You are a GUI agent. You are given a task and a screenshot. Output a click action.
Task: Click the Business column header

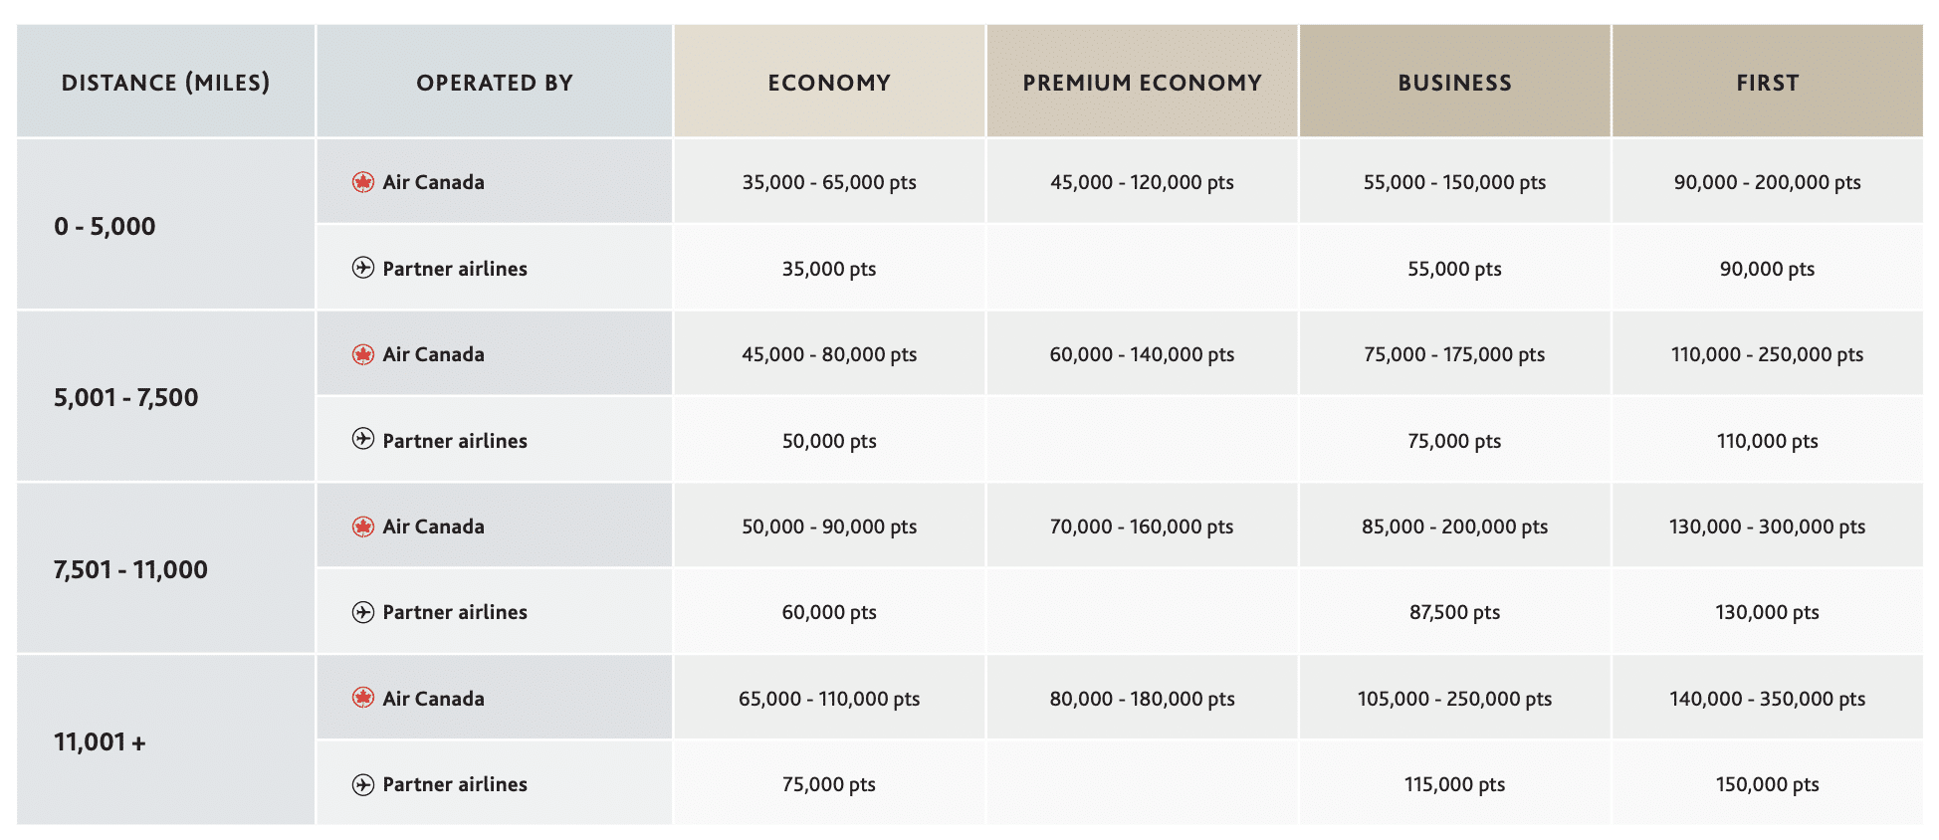click(1454, 83)
